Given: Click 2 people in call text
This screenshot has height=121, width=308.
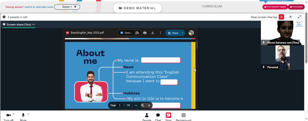Looking at the screenshot, I should tap(17, 17).
